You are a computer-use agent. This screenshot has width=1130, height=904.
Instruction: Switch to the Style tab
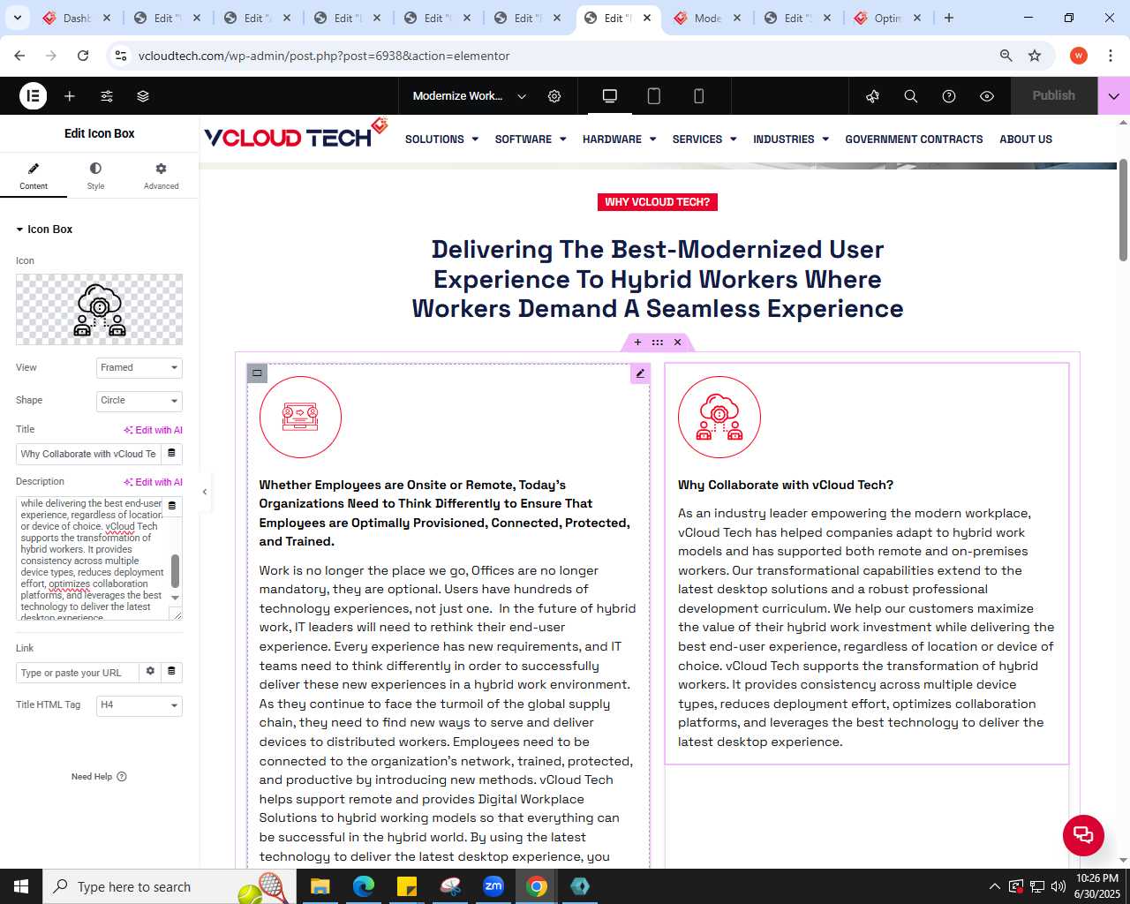(x=95, y=176)
